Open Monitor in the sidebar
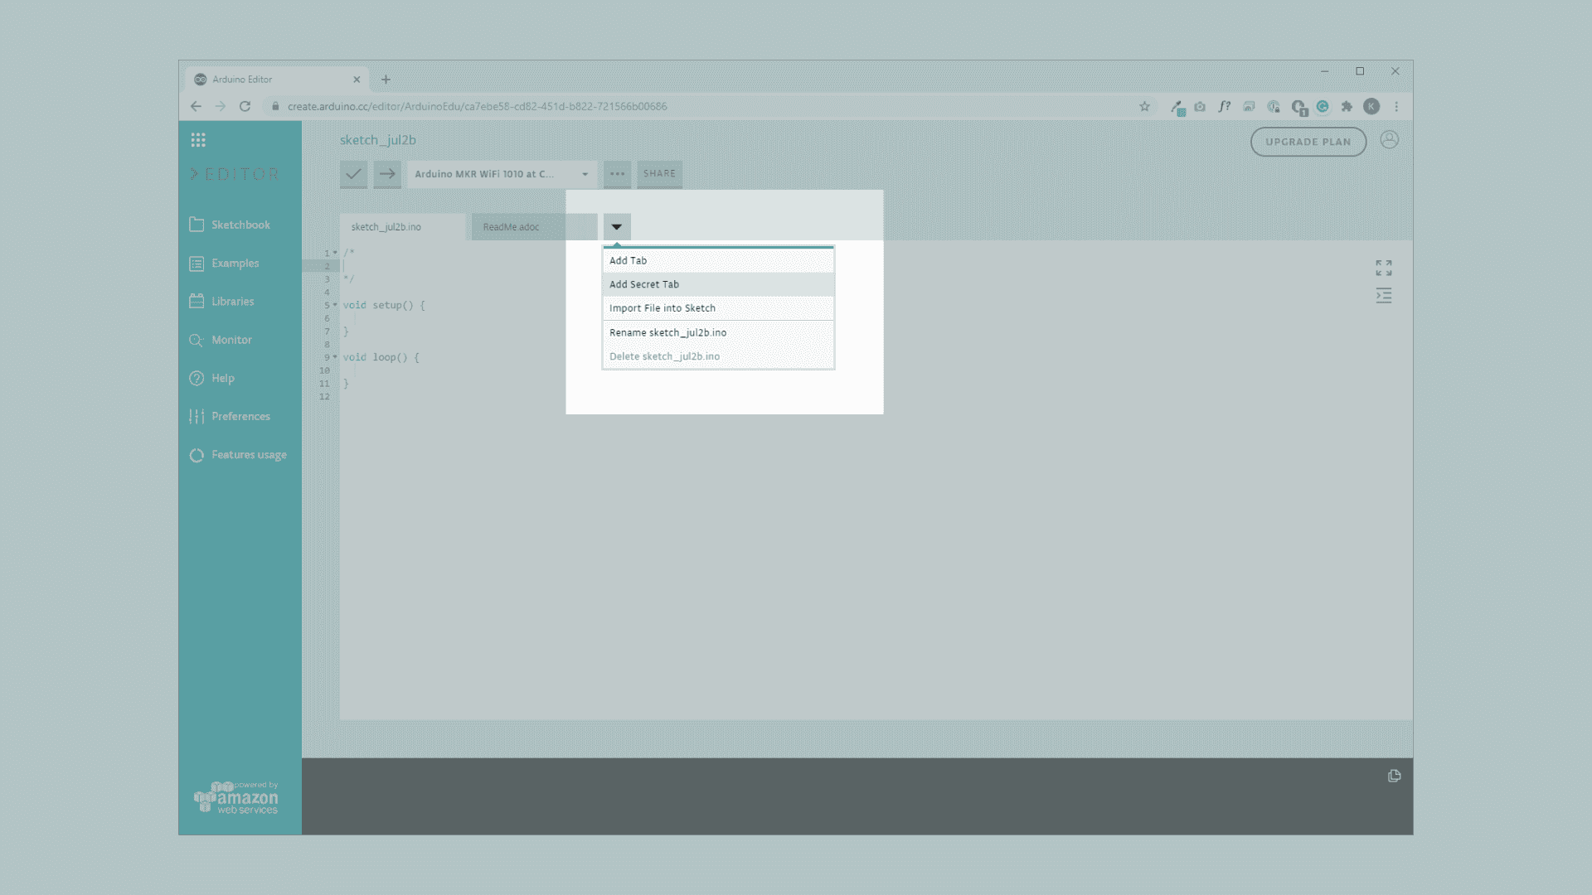Image resolution: width=1592 pixels, height=895 pixels. click(231, 340)
